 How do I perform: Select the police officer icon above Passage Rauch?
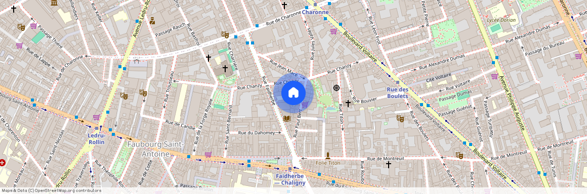click(152, 21)
